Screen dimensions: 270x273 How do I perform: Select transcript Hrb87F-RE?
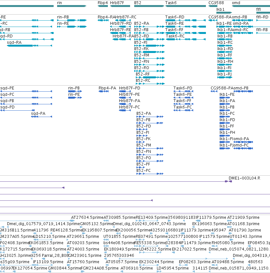tap(120, 33)
